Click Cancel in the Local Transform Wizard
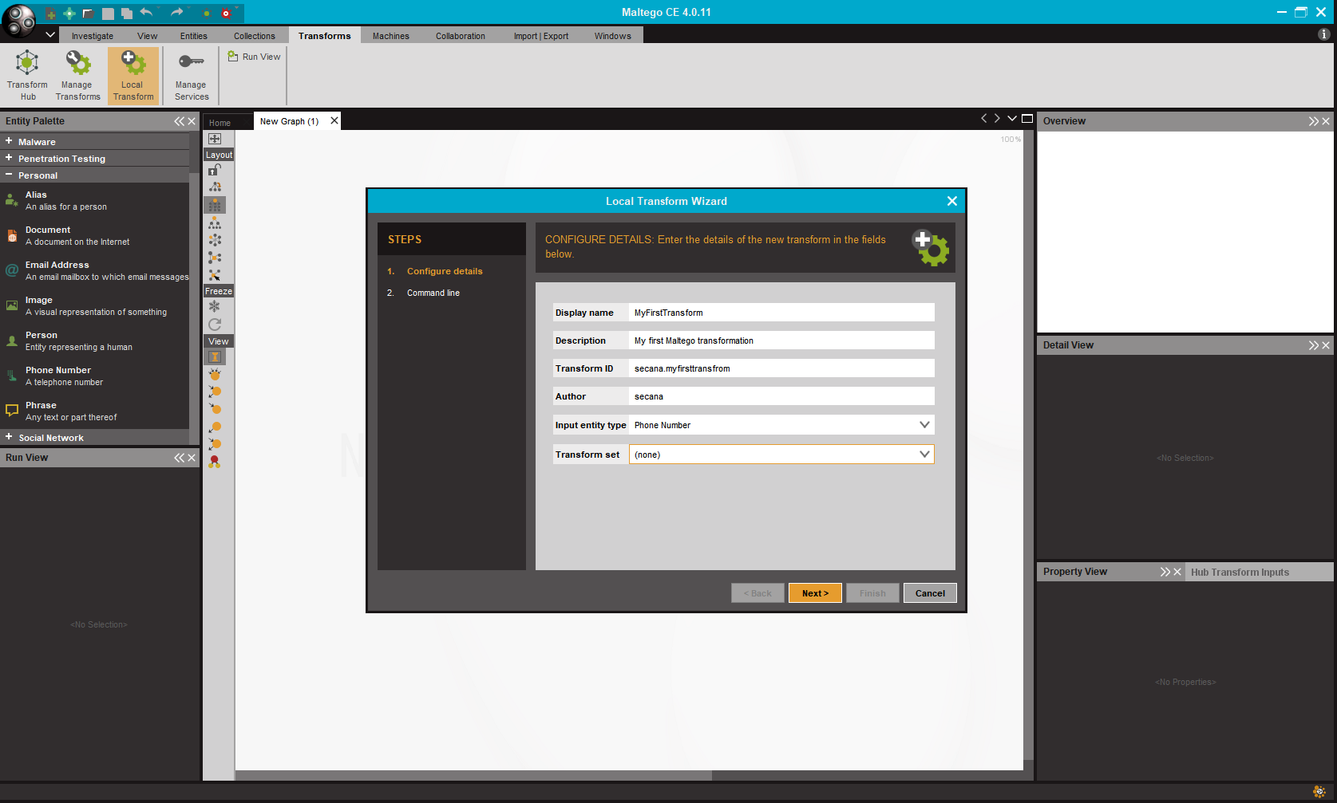This screenshot has width=1337, height=803. pyautogui.click(x=930, y=593)
